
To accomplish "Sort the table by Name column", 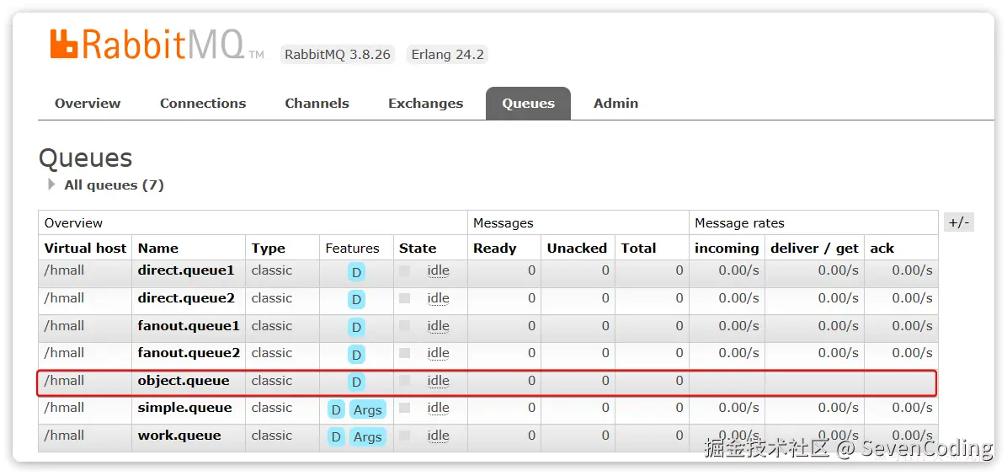I will point(158,249).
